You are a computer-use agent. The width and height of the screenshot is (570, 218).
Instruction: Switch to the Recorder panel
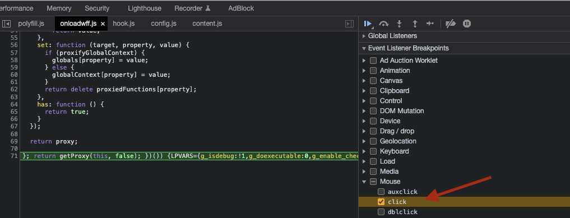193,8
